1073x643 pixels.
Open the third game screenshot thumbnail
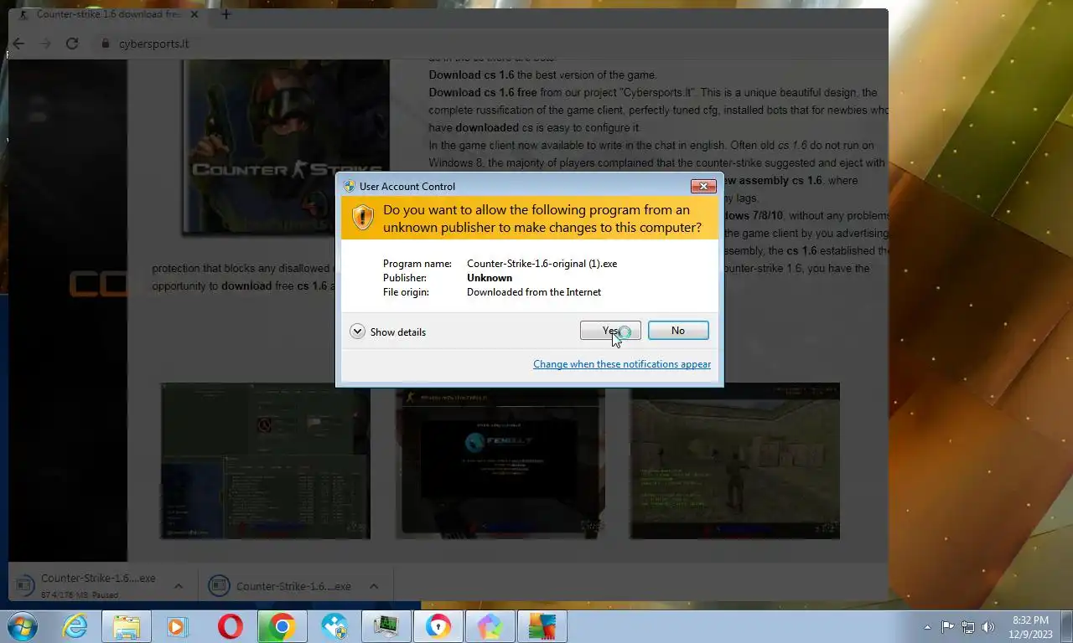click(735, 460)
